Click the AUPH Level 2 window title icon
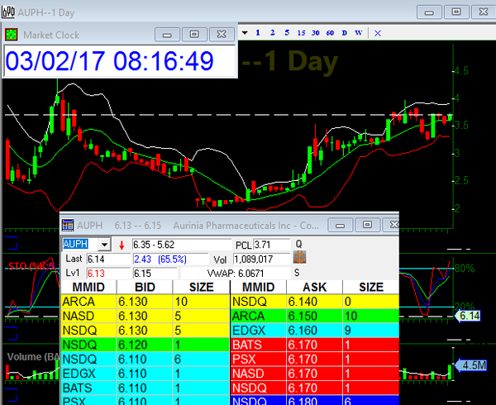 pyautogui.click(x=69, y=225)
